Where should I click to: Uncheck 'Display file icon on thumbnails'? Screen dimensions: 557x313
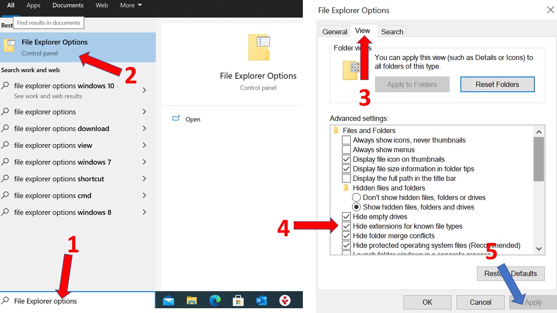click(346, 159)
